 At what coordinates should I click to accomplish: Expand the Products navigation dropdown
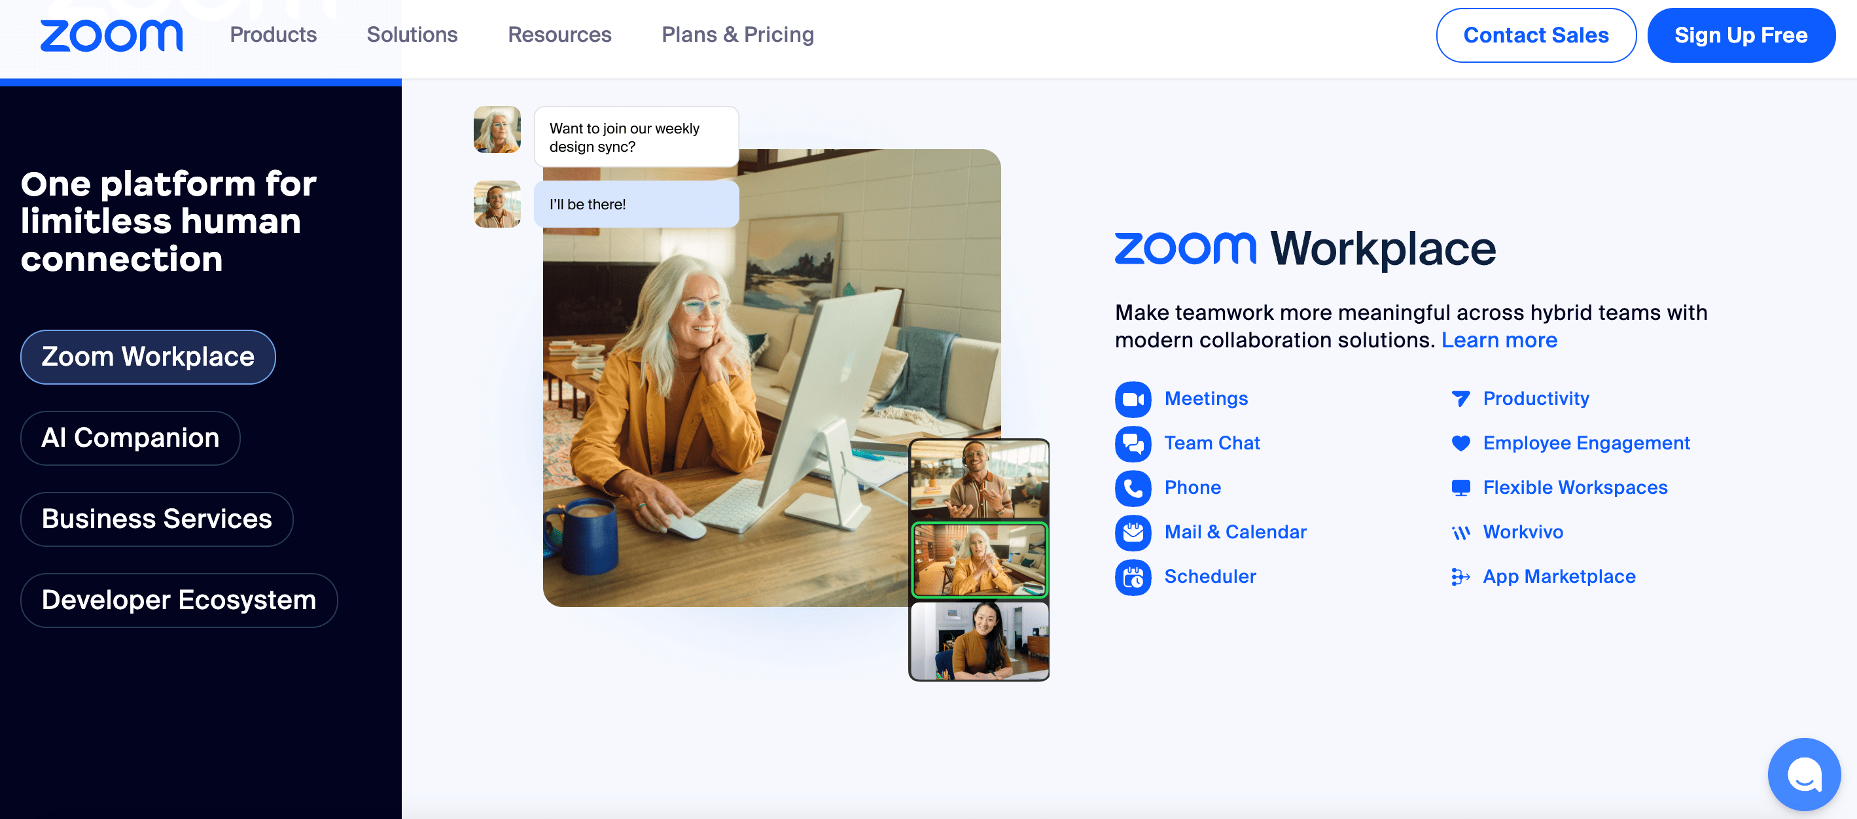click(x=274, y=33)
